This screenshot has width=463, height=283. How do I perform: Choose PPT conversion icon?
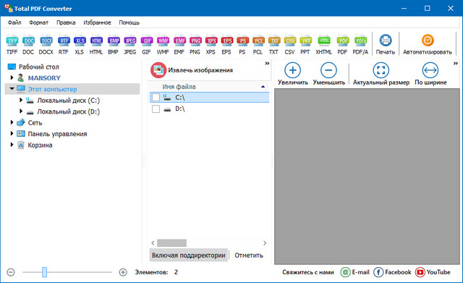(305, 41)
